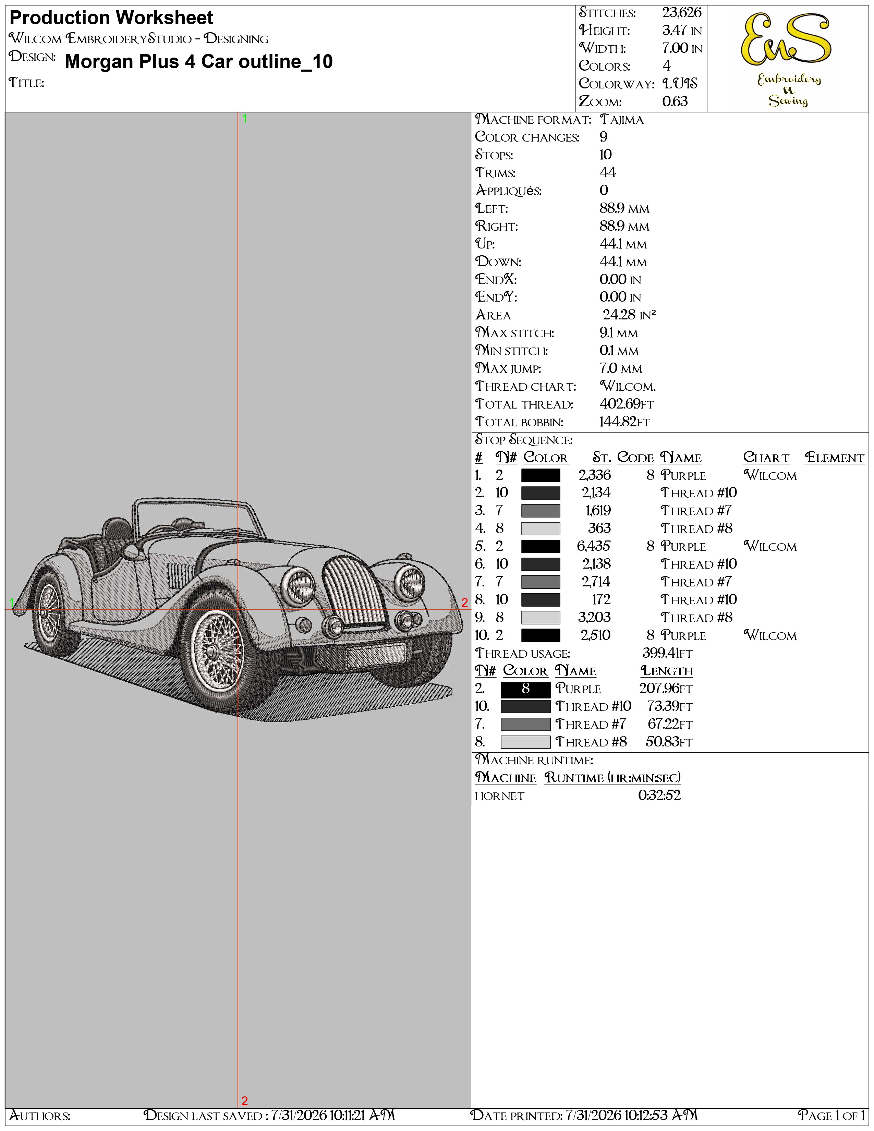This screenshot has height=1131, width=874.
Task: Select the colorway value "LUIS"
Action: (x=680, y=83)
